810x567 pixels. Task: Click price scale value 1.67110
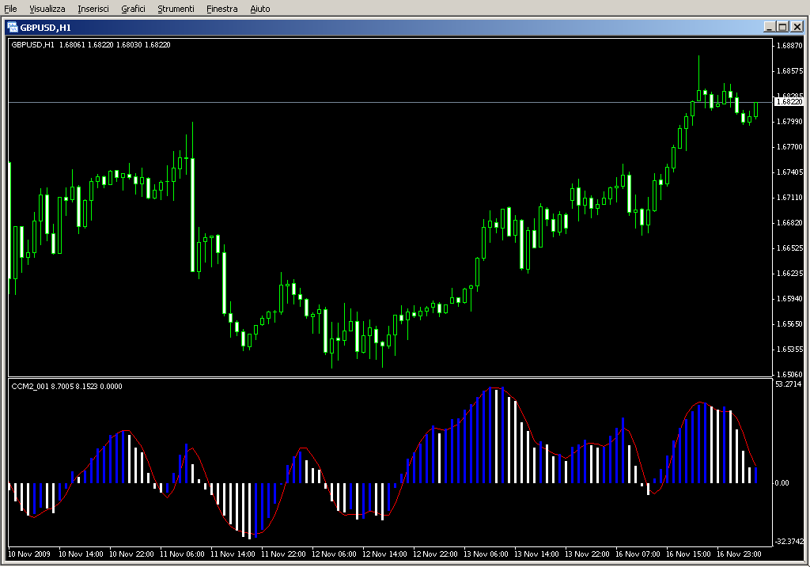pos(790,197)
